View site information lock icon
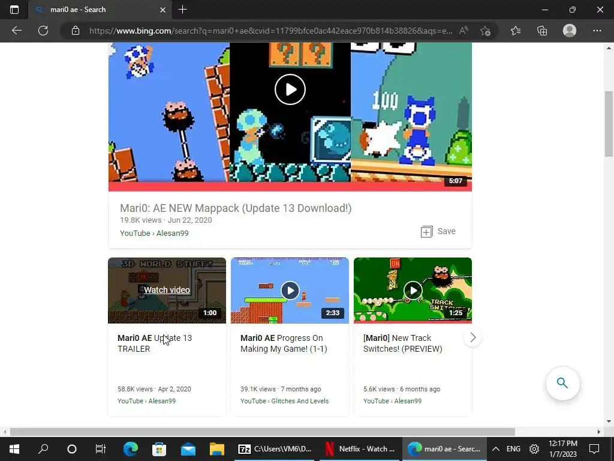The image size is (614, 461). [76, 31]
